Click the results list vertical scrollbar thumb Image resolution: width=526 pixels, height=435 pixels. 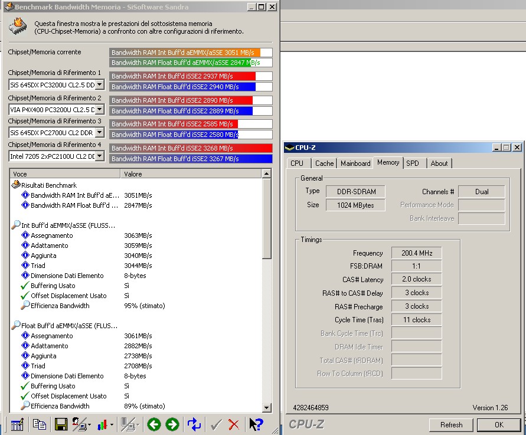[x=266, y=218]
